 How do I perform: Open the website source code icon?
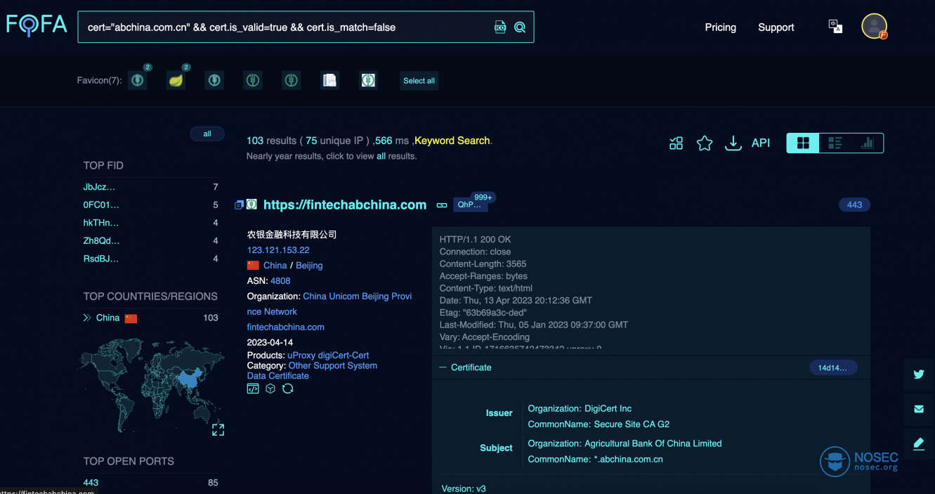(x=253, y=389)
